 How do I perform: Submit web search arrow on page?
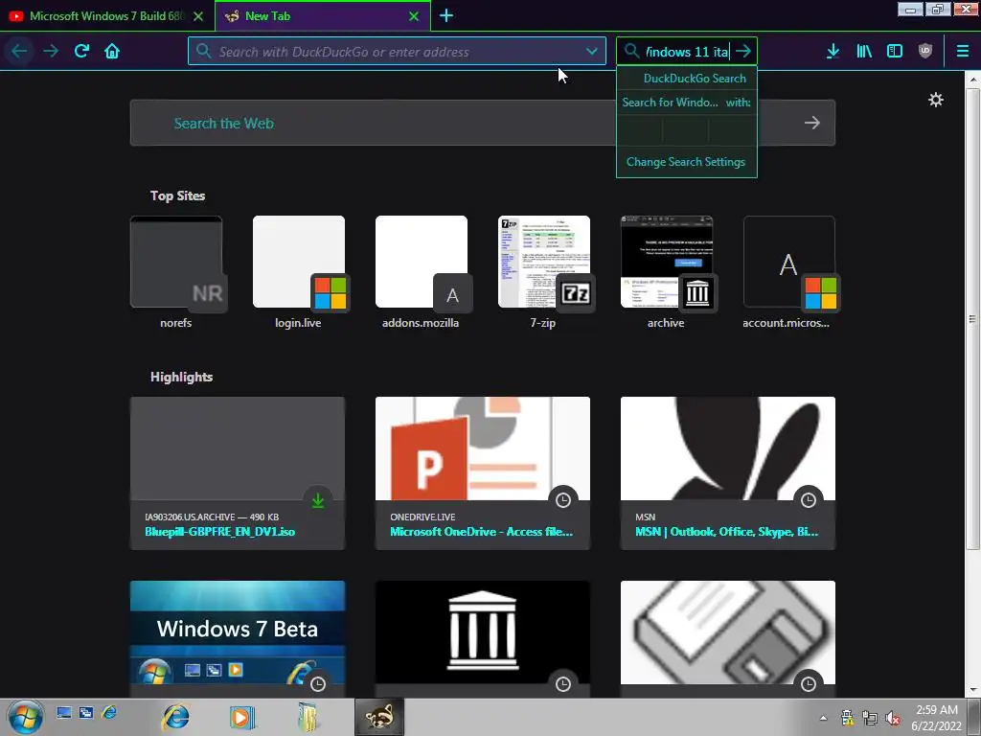point(812,123)
